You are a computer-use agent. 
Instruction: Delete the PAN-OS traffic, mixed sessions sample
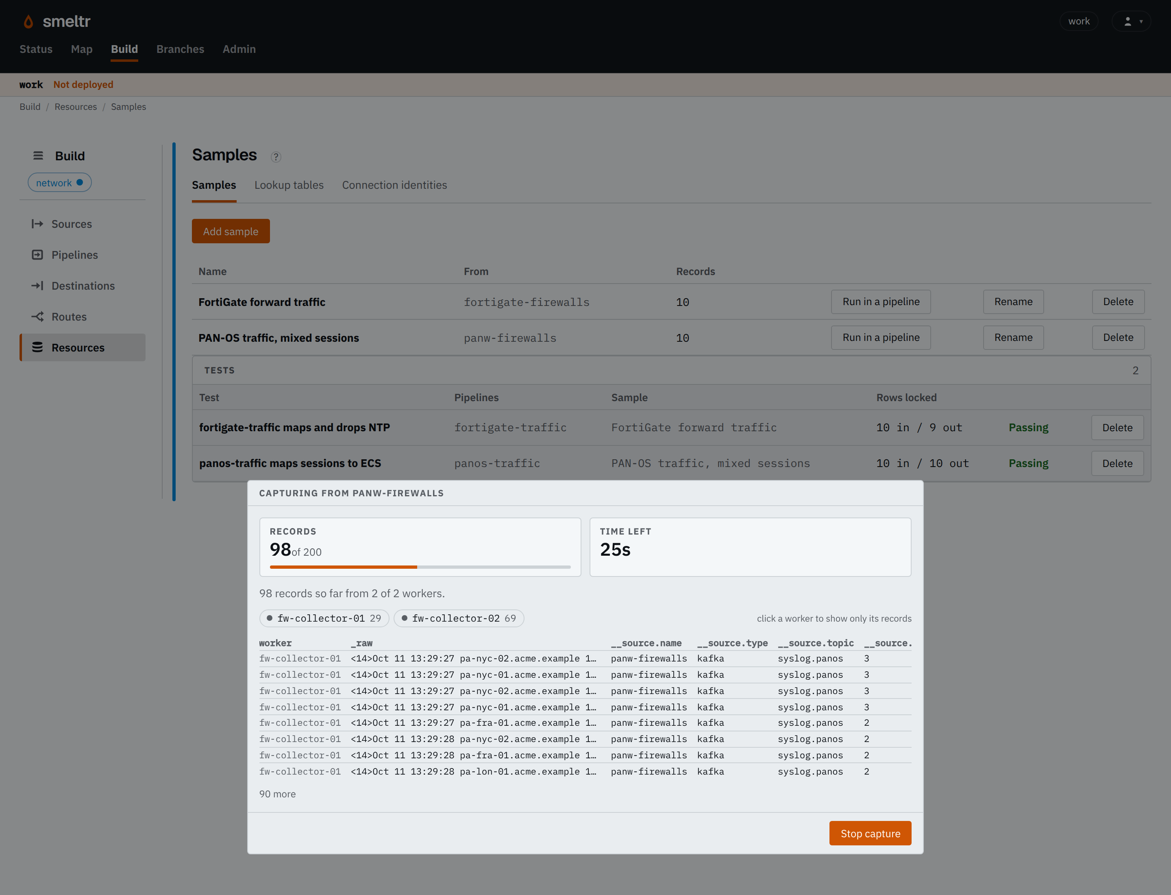pyautogui.click(x=1118, y=337)
